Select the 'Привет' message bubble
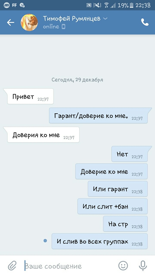Image resolution: width=155 pixels, height=276 pixels. [x=30, y=96]
